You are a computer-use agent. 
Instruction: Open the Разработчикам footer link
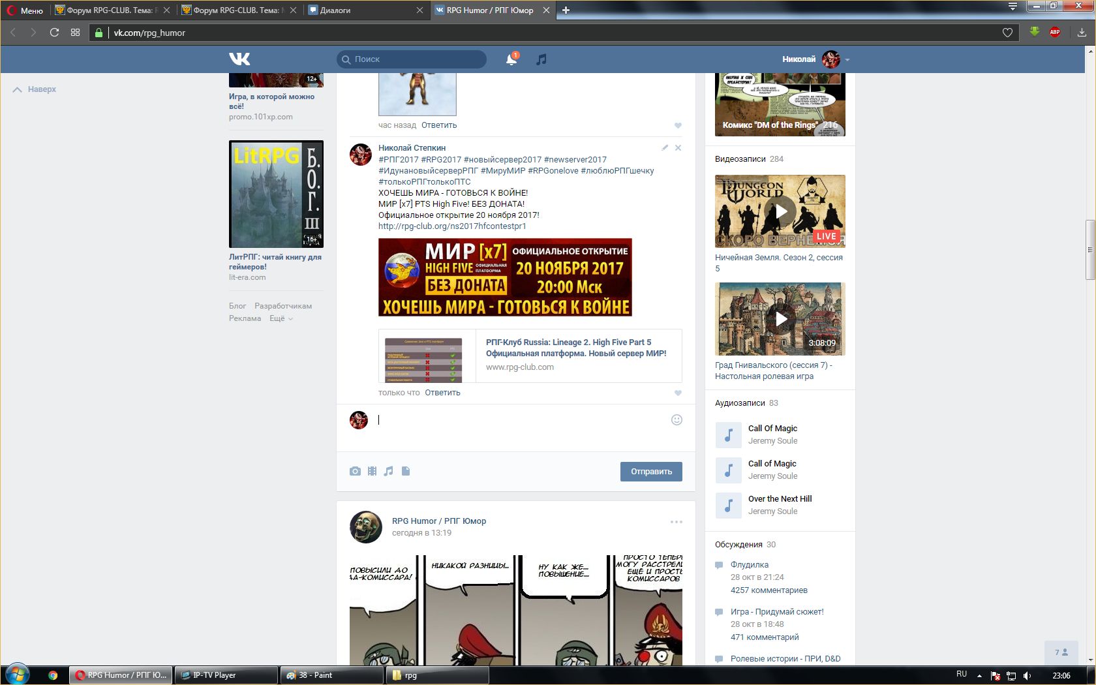[x=283, y=306]
